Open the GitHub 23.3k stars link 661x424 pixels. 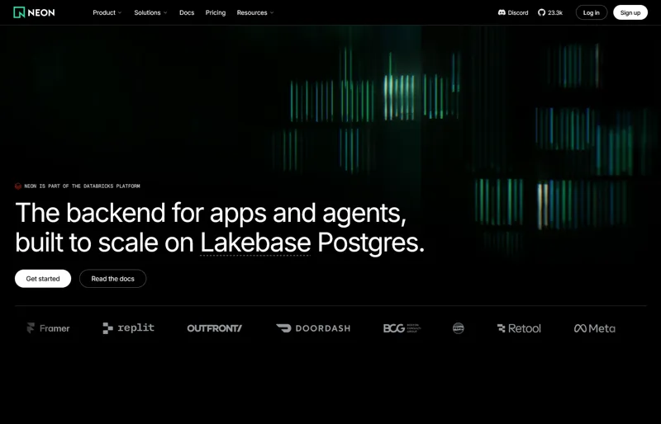coord(550,12)
